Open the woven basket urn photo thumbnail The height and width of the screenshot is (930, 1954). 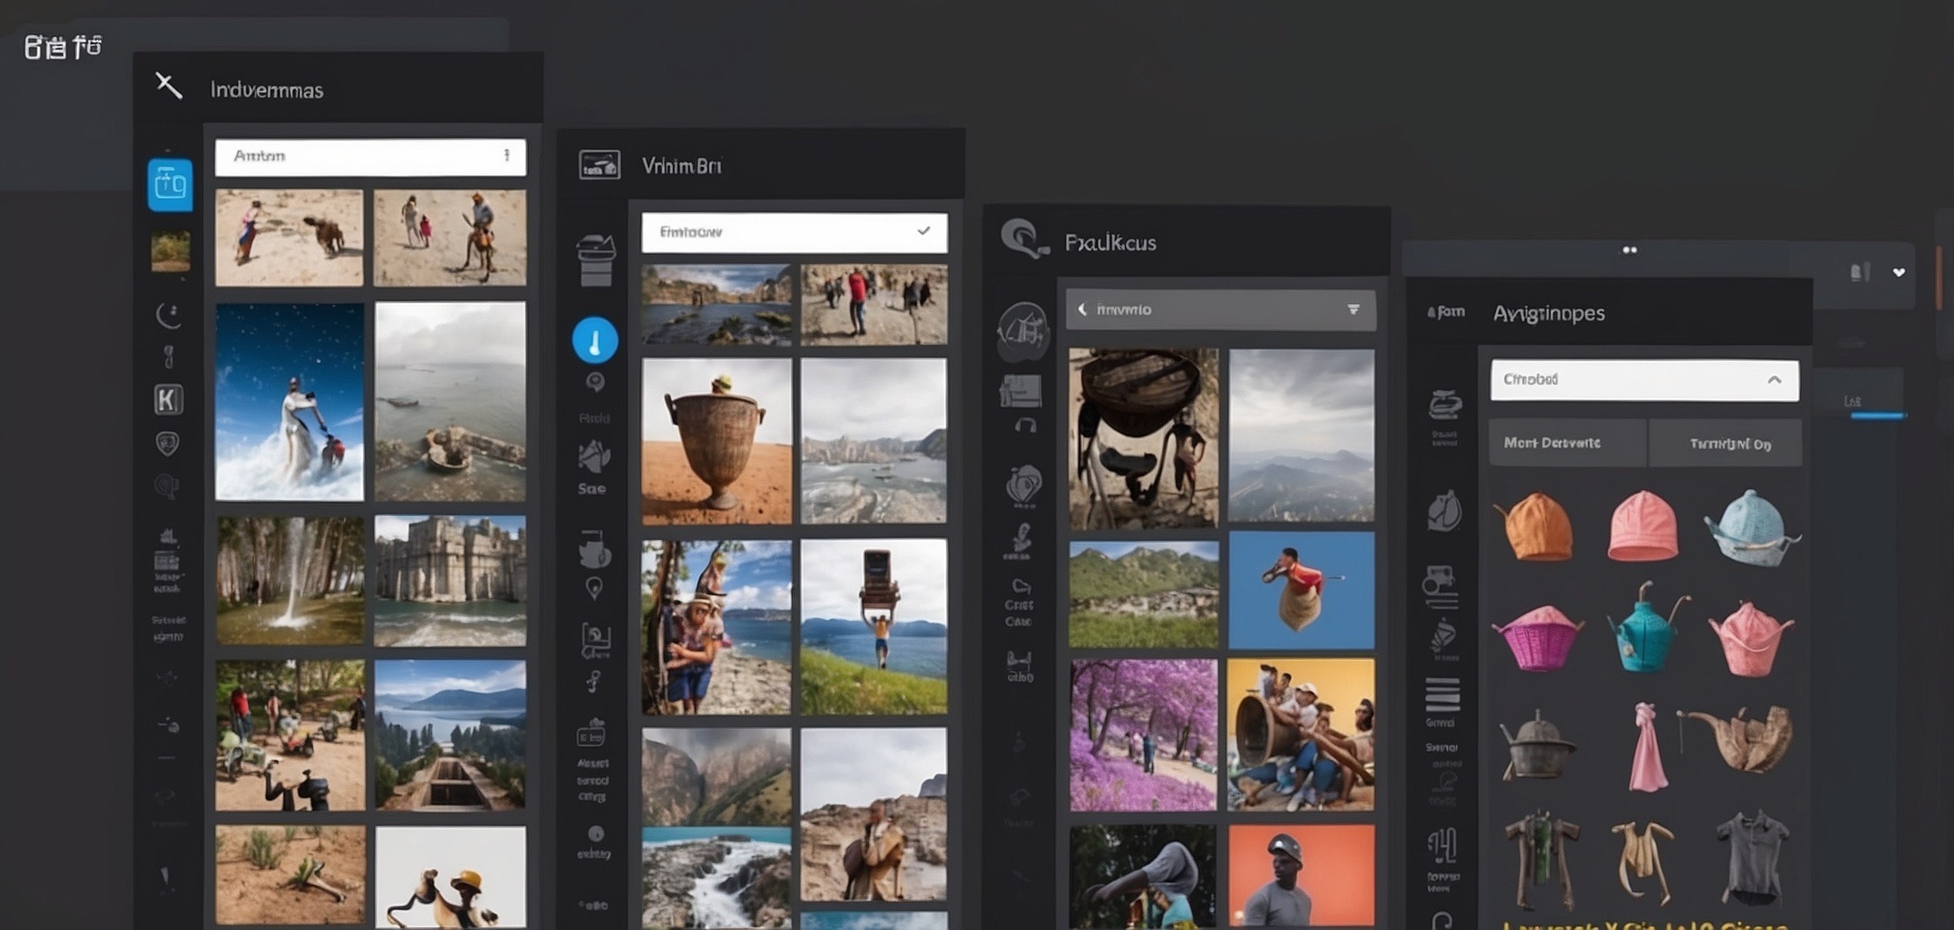(x=717, y=441)
